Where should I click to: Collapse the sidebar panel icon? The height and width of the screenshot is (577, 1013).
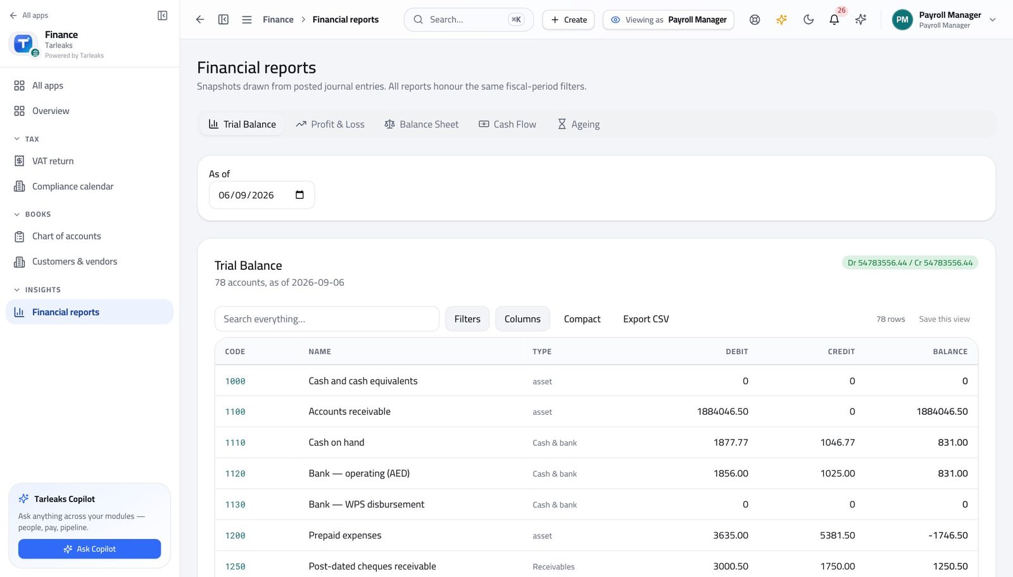coord(162,15)
